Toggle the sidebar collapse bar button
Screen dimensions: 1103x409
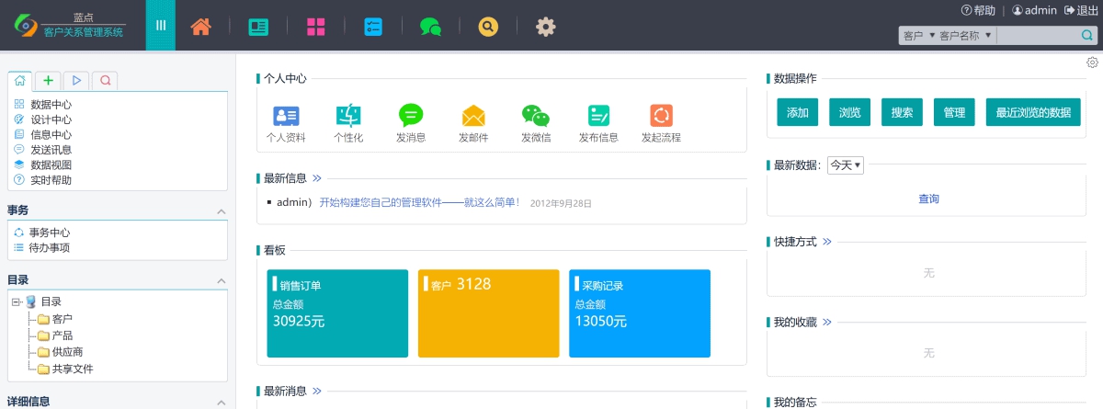161,25
